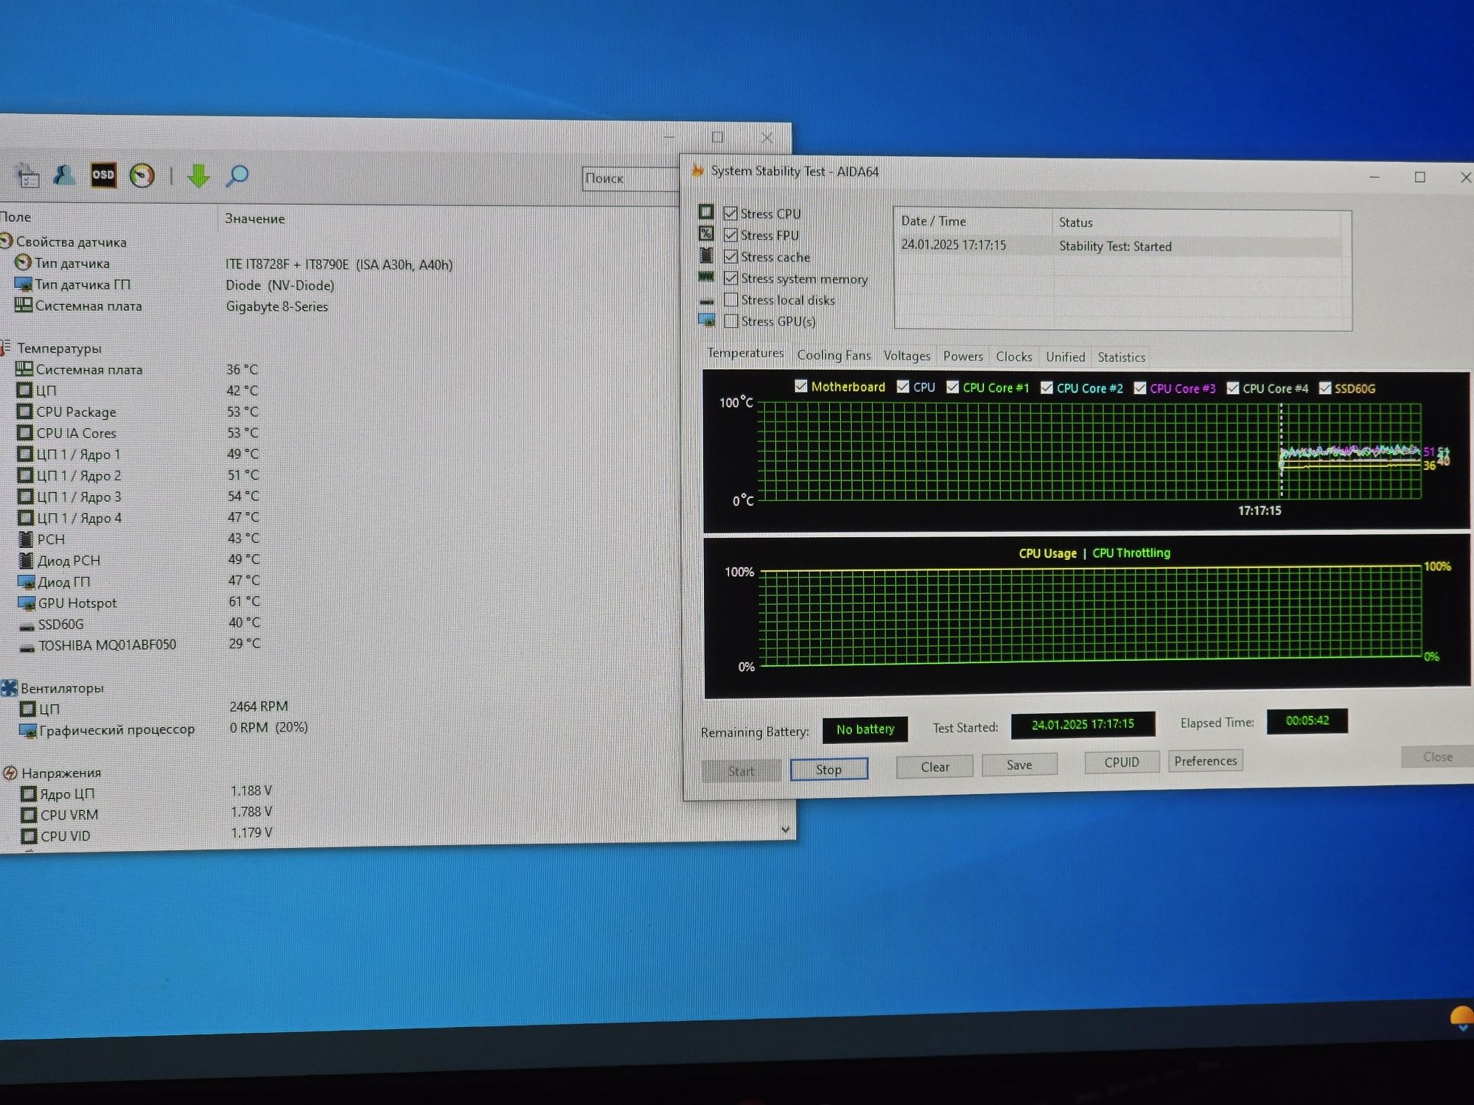Toggle the CPU Core #1 graph checkbox

[x=952, y=387]
